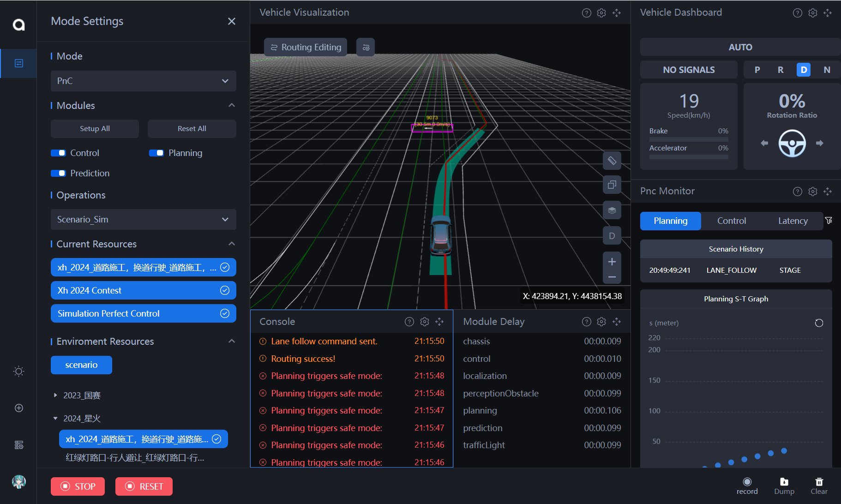
Task: Click the copy message icon in visualization
Action: (x=612, y=185)
